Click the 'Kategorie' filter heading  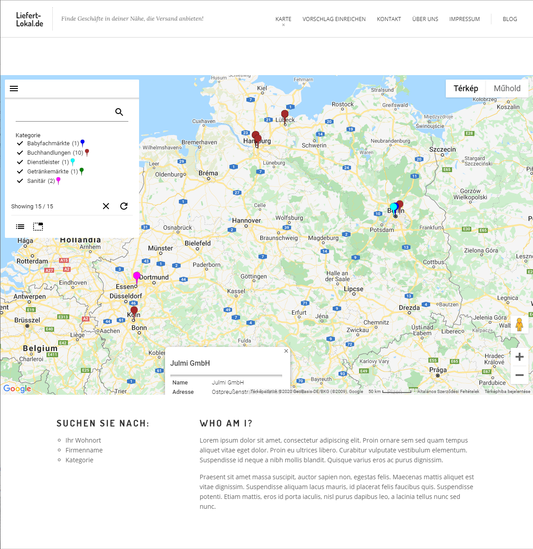(x=28, y=135)
